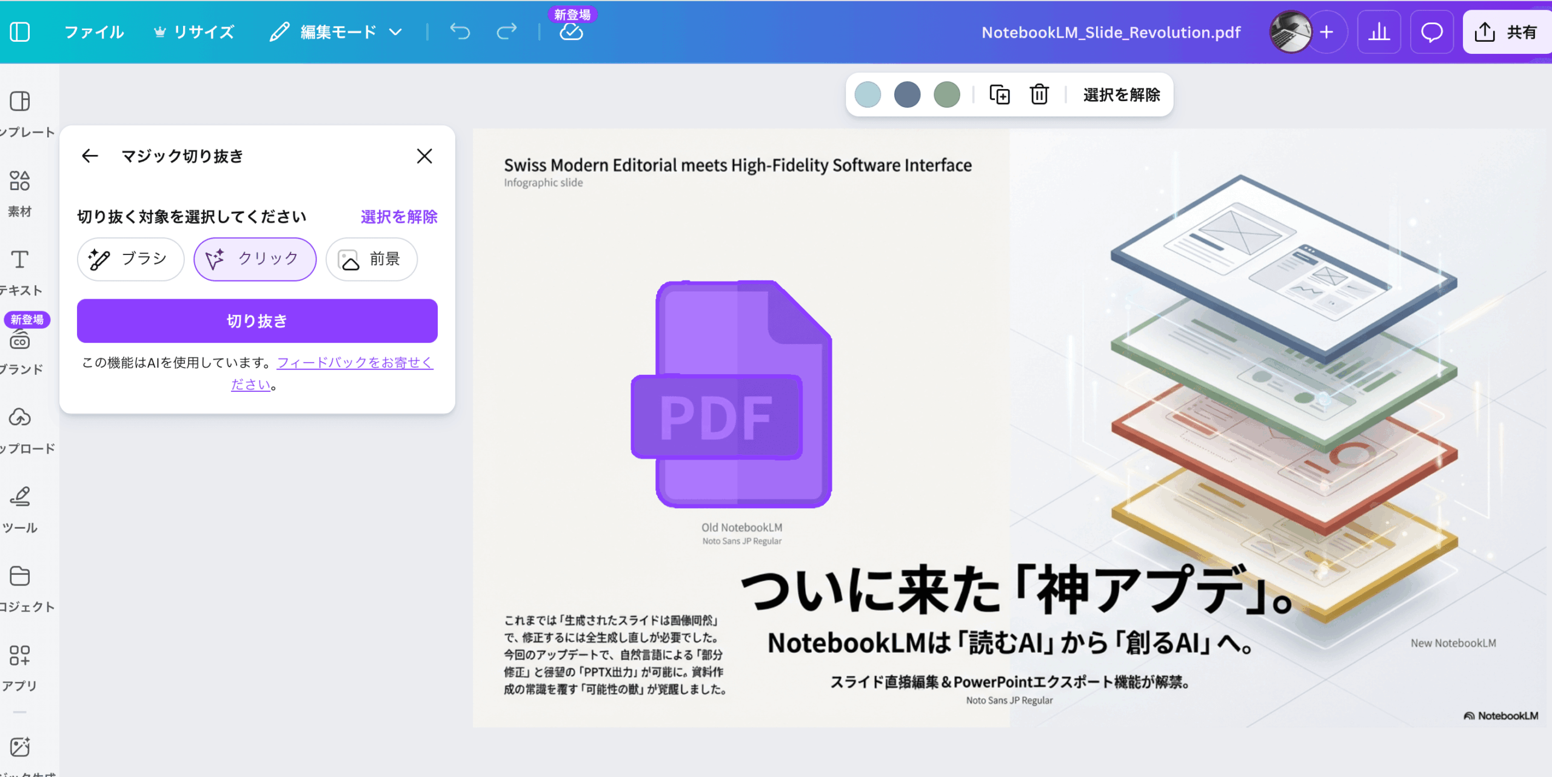Open the リサイズ menu
1552x777 pixels.
click(x=194, y=32)
